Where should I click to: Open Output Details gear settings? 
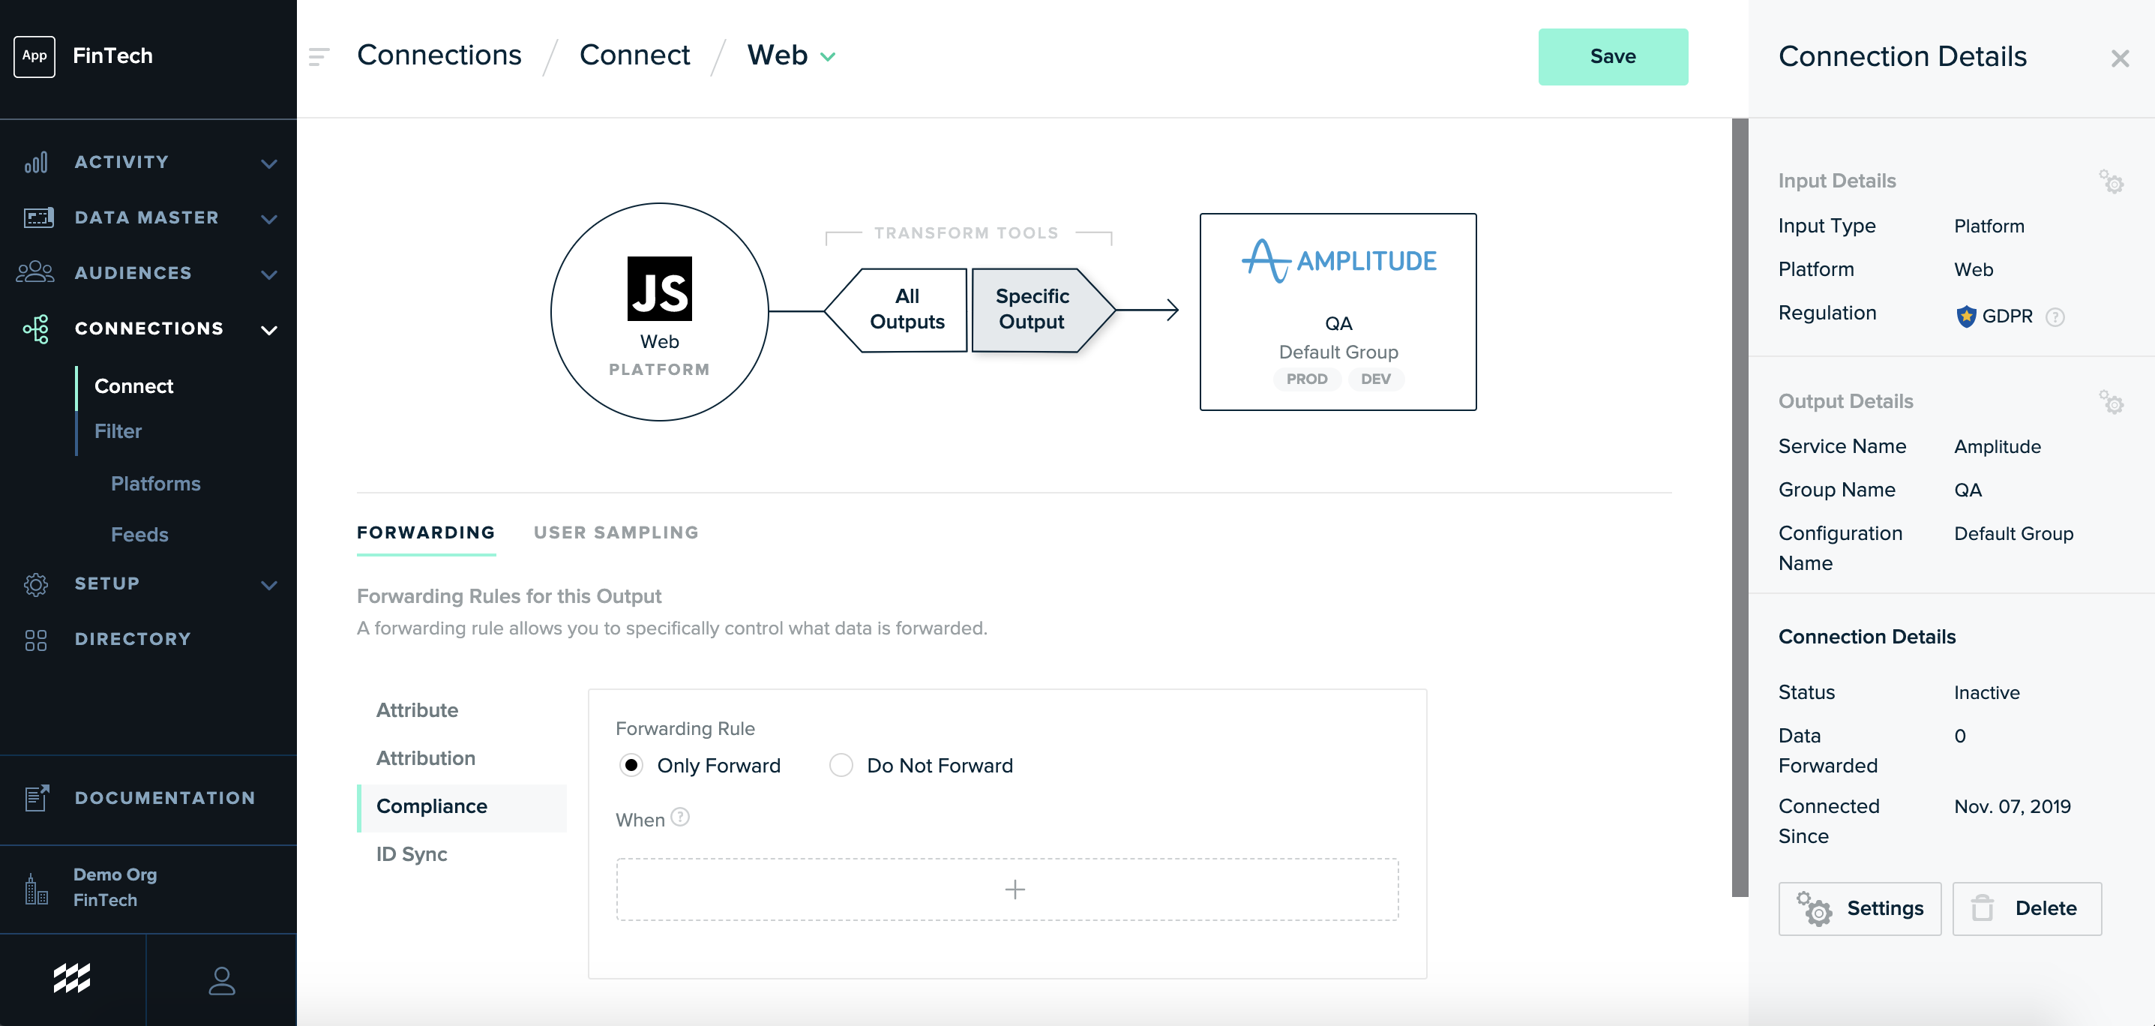pos(2112,403)
